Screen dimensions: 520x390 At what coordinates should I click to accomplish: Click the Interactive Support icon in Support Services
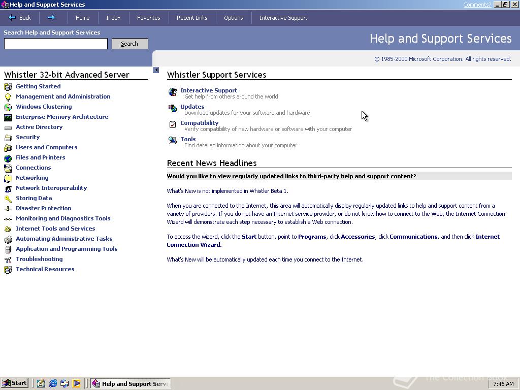[173, 92]
